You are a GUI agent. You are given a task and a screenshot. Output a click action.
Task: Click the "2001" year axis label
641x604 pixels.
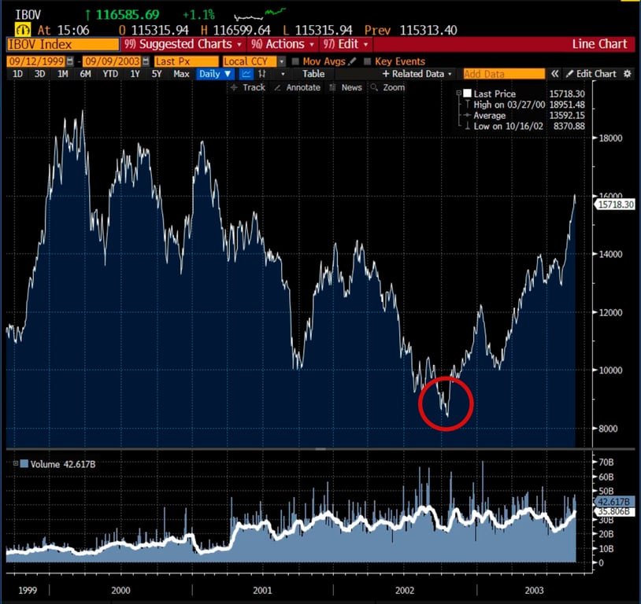click(x=262, y=590)
